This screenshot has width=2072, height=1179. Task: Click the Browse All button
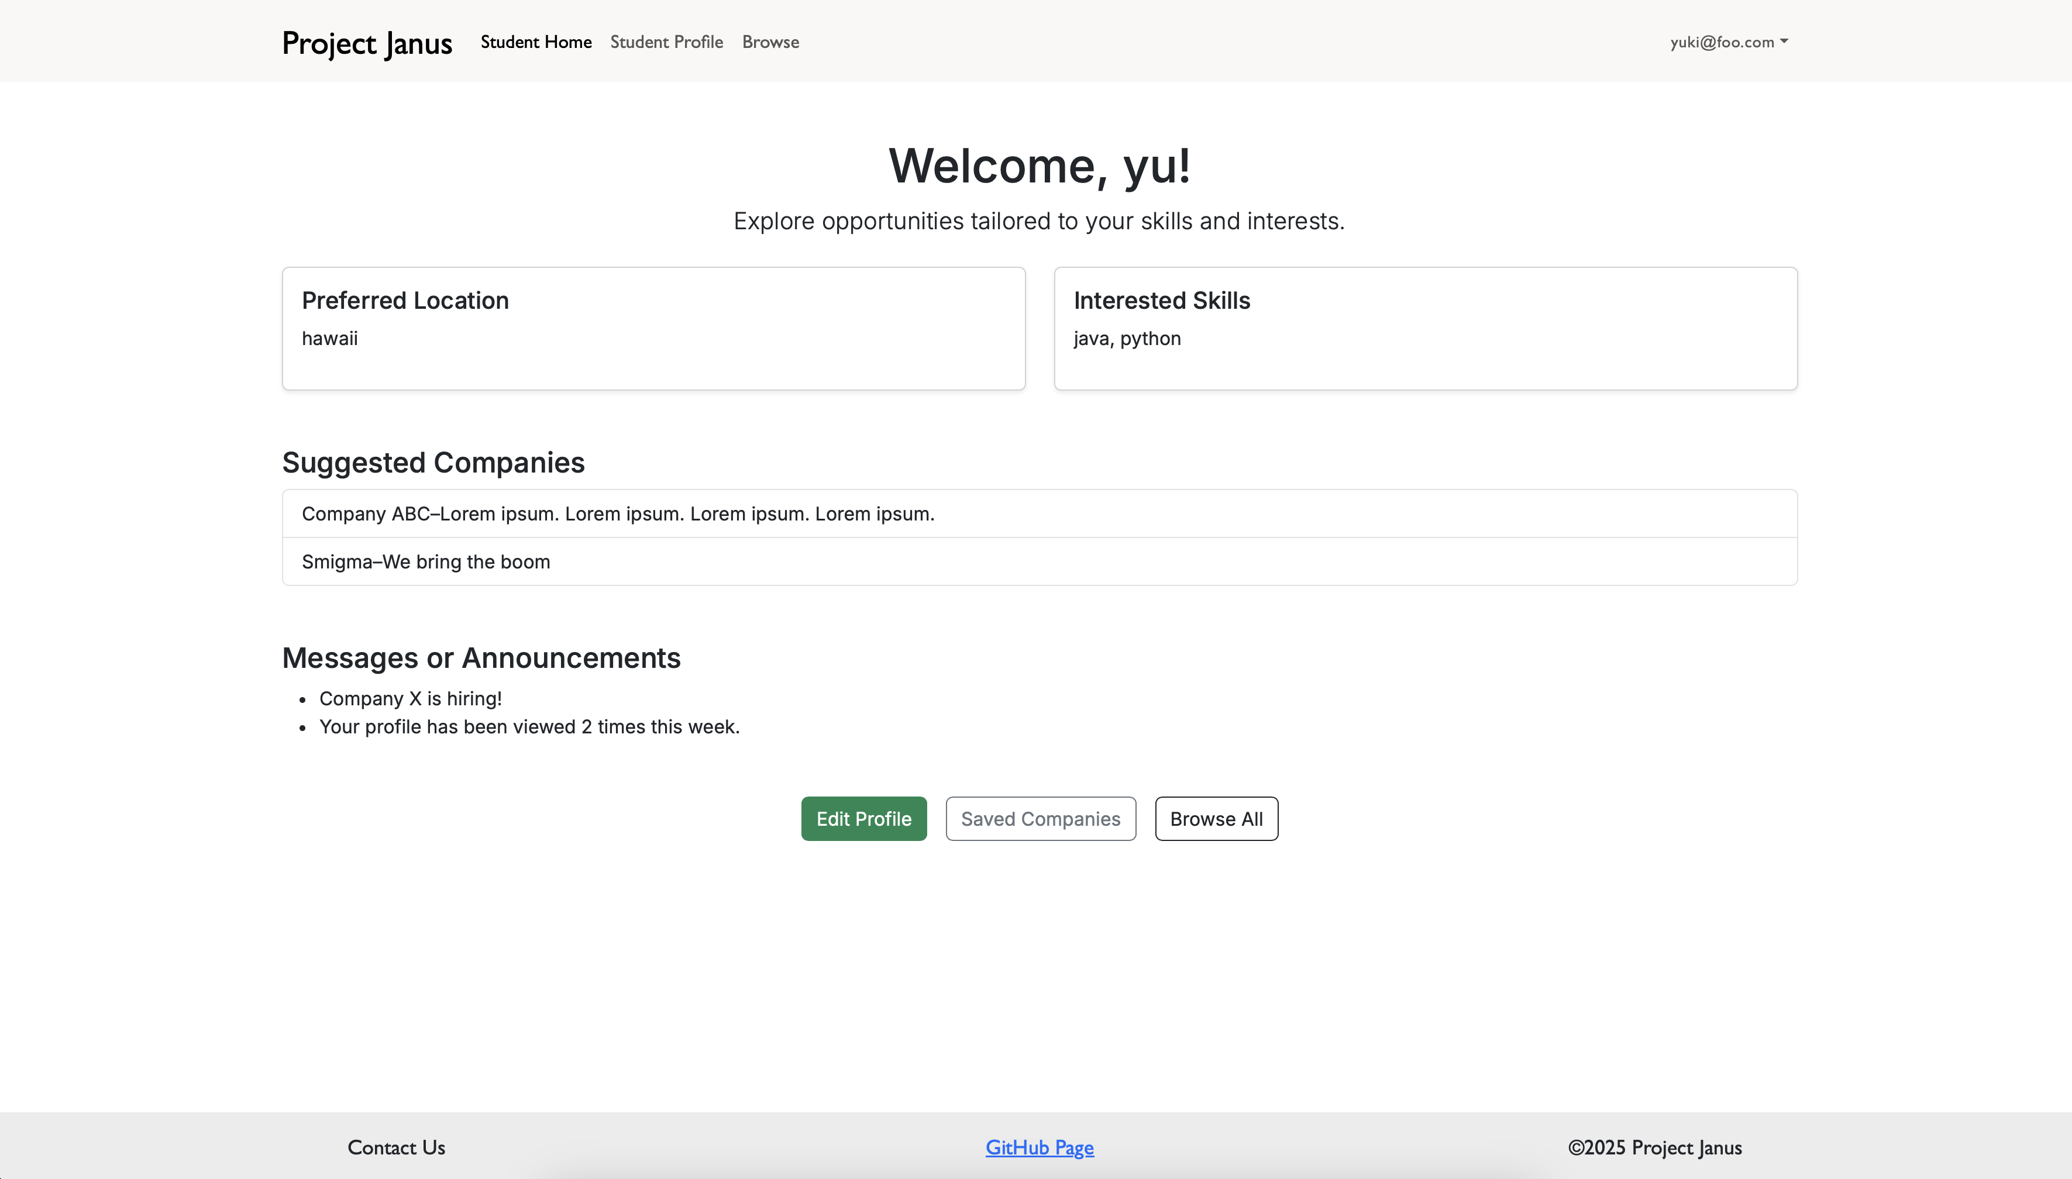click(1216, 819)
